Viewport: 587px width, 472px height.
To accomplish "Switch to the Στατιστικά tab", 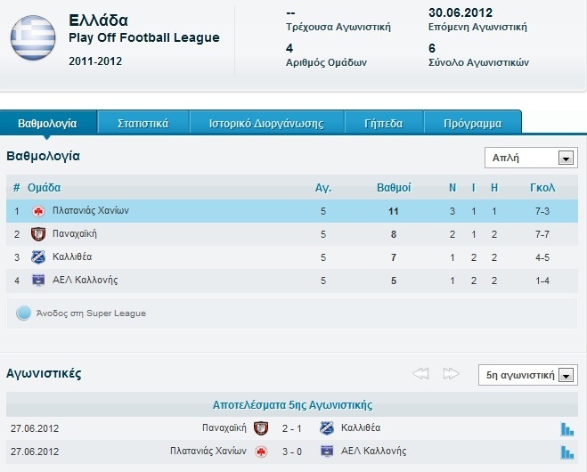I will click(x=143, y=123).
